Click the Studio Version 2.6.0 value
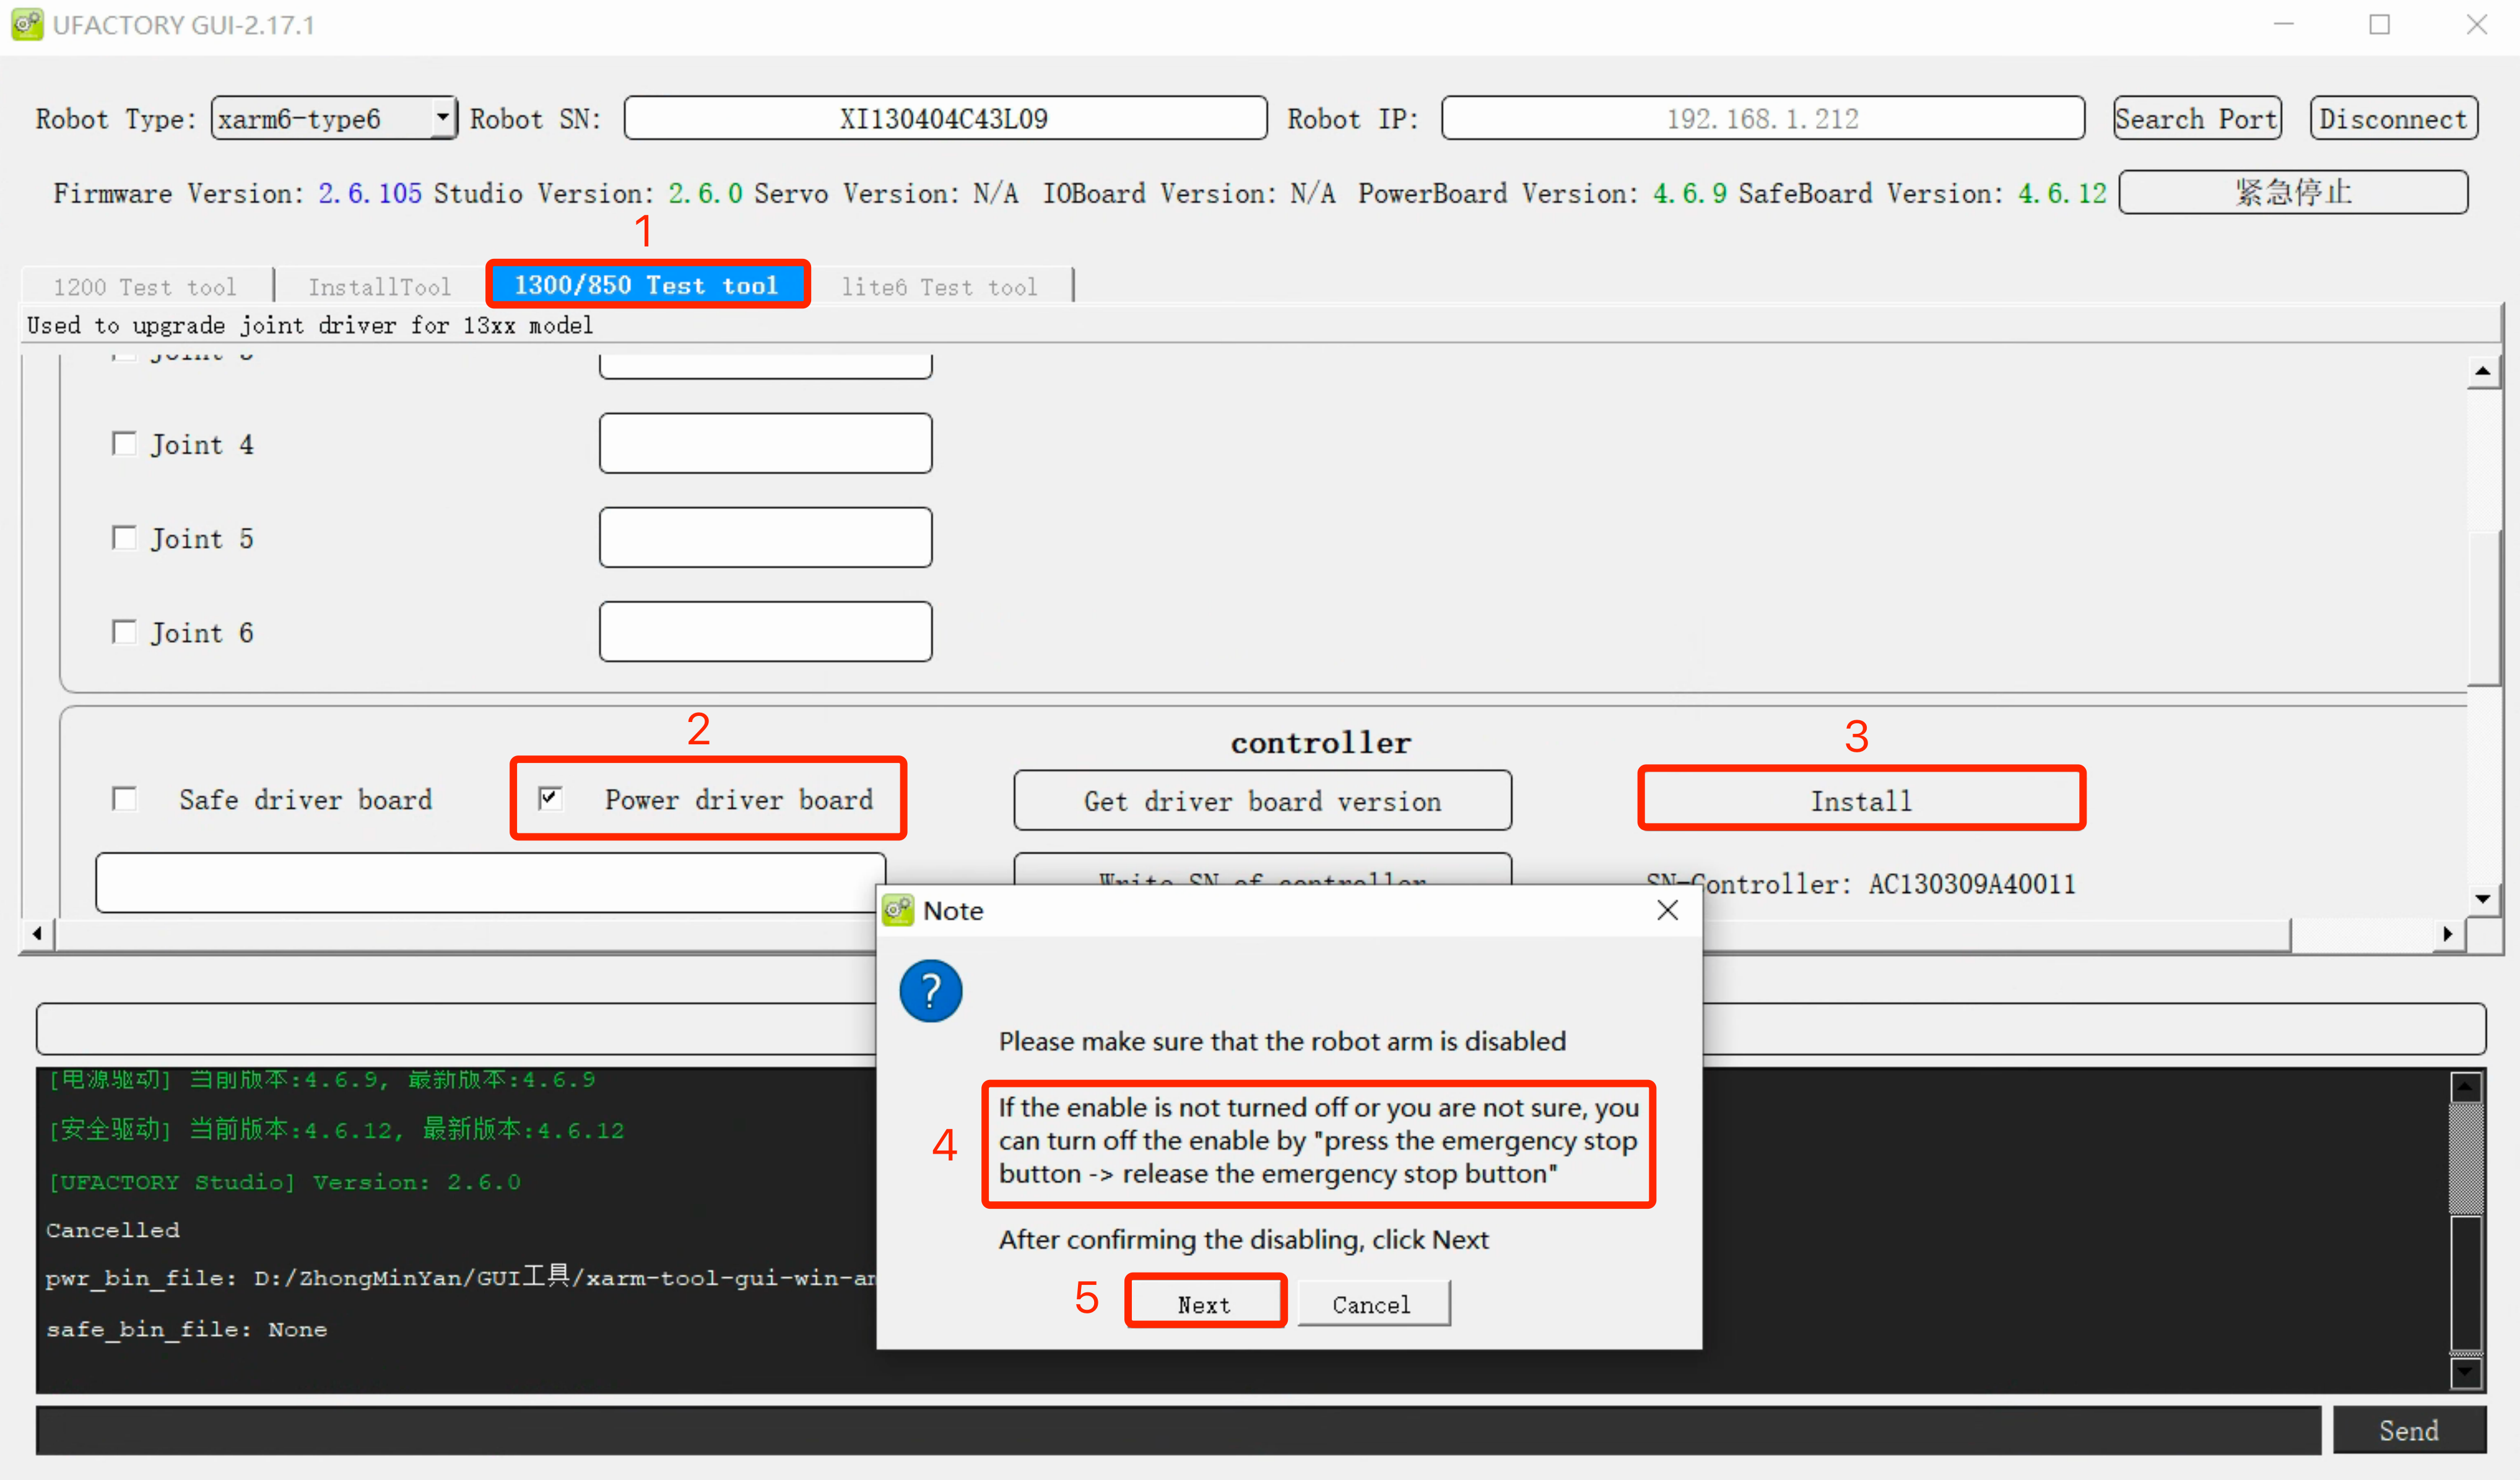 click(706, 193)
